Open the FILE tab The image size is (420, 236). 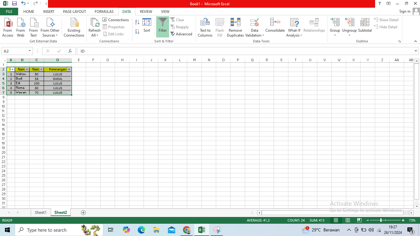coord(9,11)
